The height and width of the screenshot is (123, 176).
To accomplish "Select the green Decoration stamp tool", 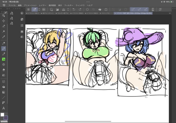I will (4, 59).
